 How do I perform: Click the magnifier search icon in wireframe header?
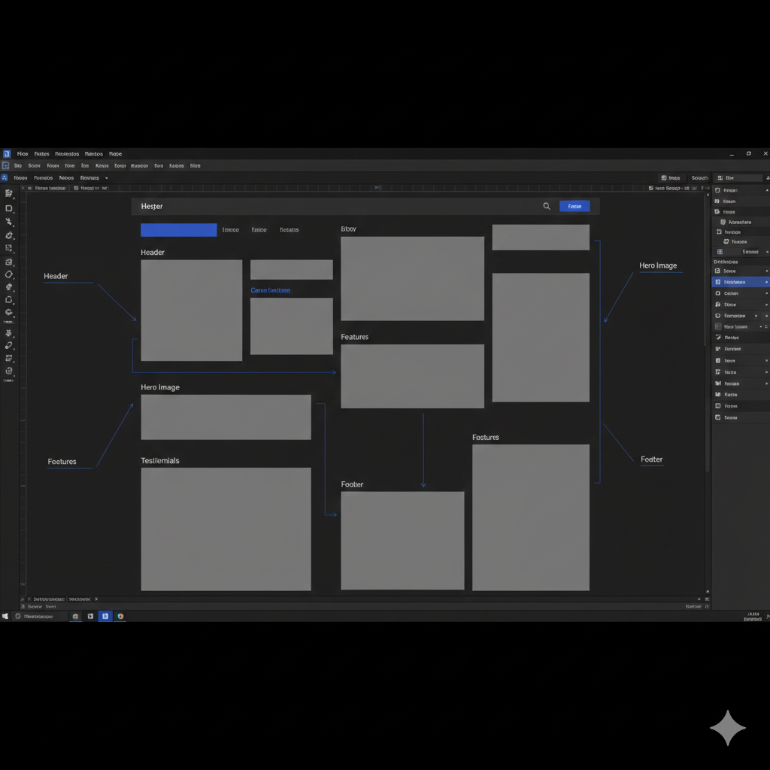[547, 206]
